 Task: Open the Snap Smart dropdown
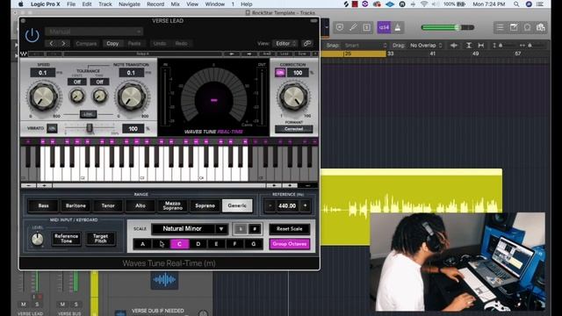[x=366, y=45]
